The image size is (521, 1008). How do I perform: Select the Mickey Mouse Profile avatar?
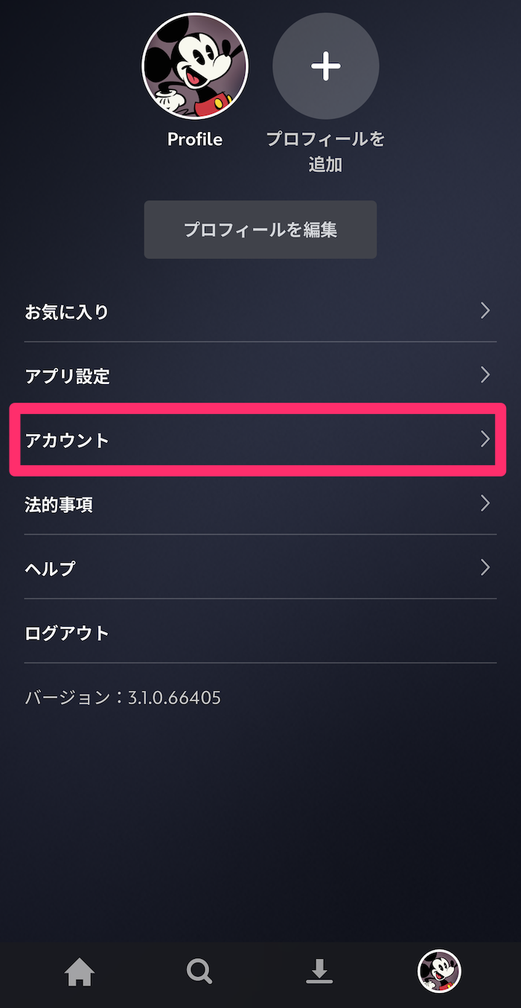pyautogui.click(x=195, y=66)
